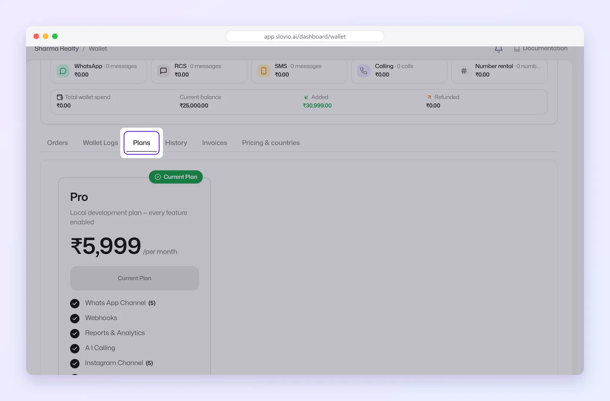Click the SMS phone icon
610x401 pixels.
click(263, 71)
